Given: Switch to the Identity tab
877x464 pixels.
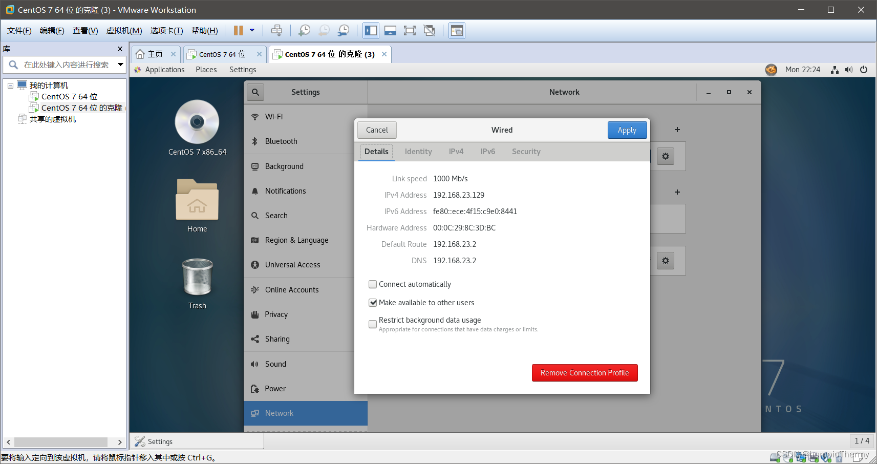Looking at the screenshot, I should point(418,152).
